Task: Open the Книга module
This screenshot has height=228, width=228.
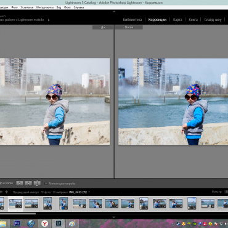Action: coord(193,20)
